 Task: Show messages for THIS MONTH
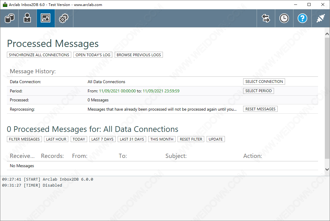tap(162, 139)
